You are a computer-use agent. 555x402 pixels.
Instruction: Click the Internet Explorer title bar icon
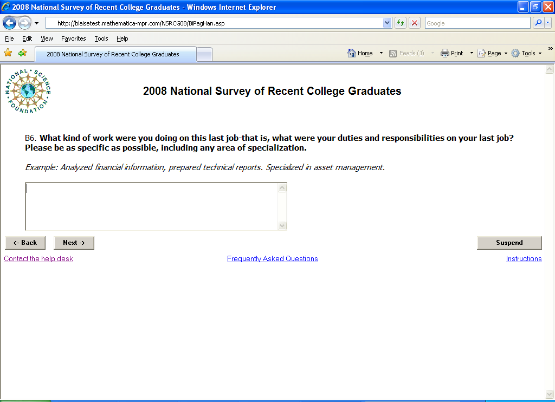5,7
